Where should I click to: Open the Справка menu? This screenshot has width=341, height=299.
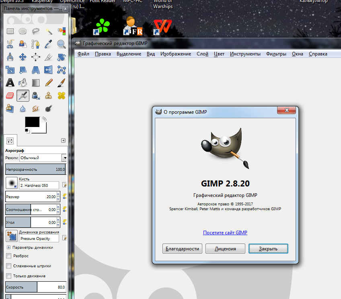point(318,54)
